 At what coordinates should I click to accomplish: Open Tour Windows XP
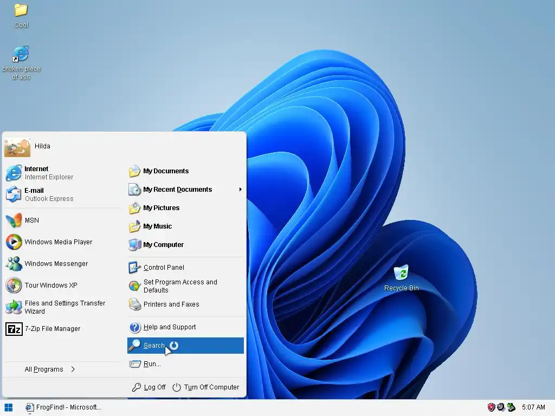coord(62,285)
